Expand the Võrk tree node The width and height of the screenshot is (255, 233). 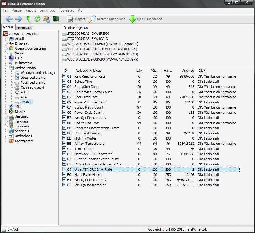coord(5,107)
